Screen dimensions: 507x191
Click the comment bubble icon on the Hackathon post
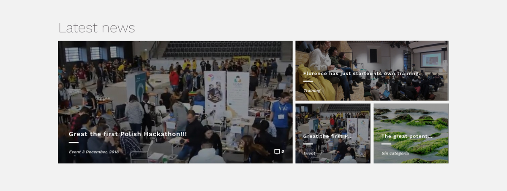click(277, 151)
